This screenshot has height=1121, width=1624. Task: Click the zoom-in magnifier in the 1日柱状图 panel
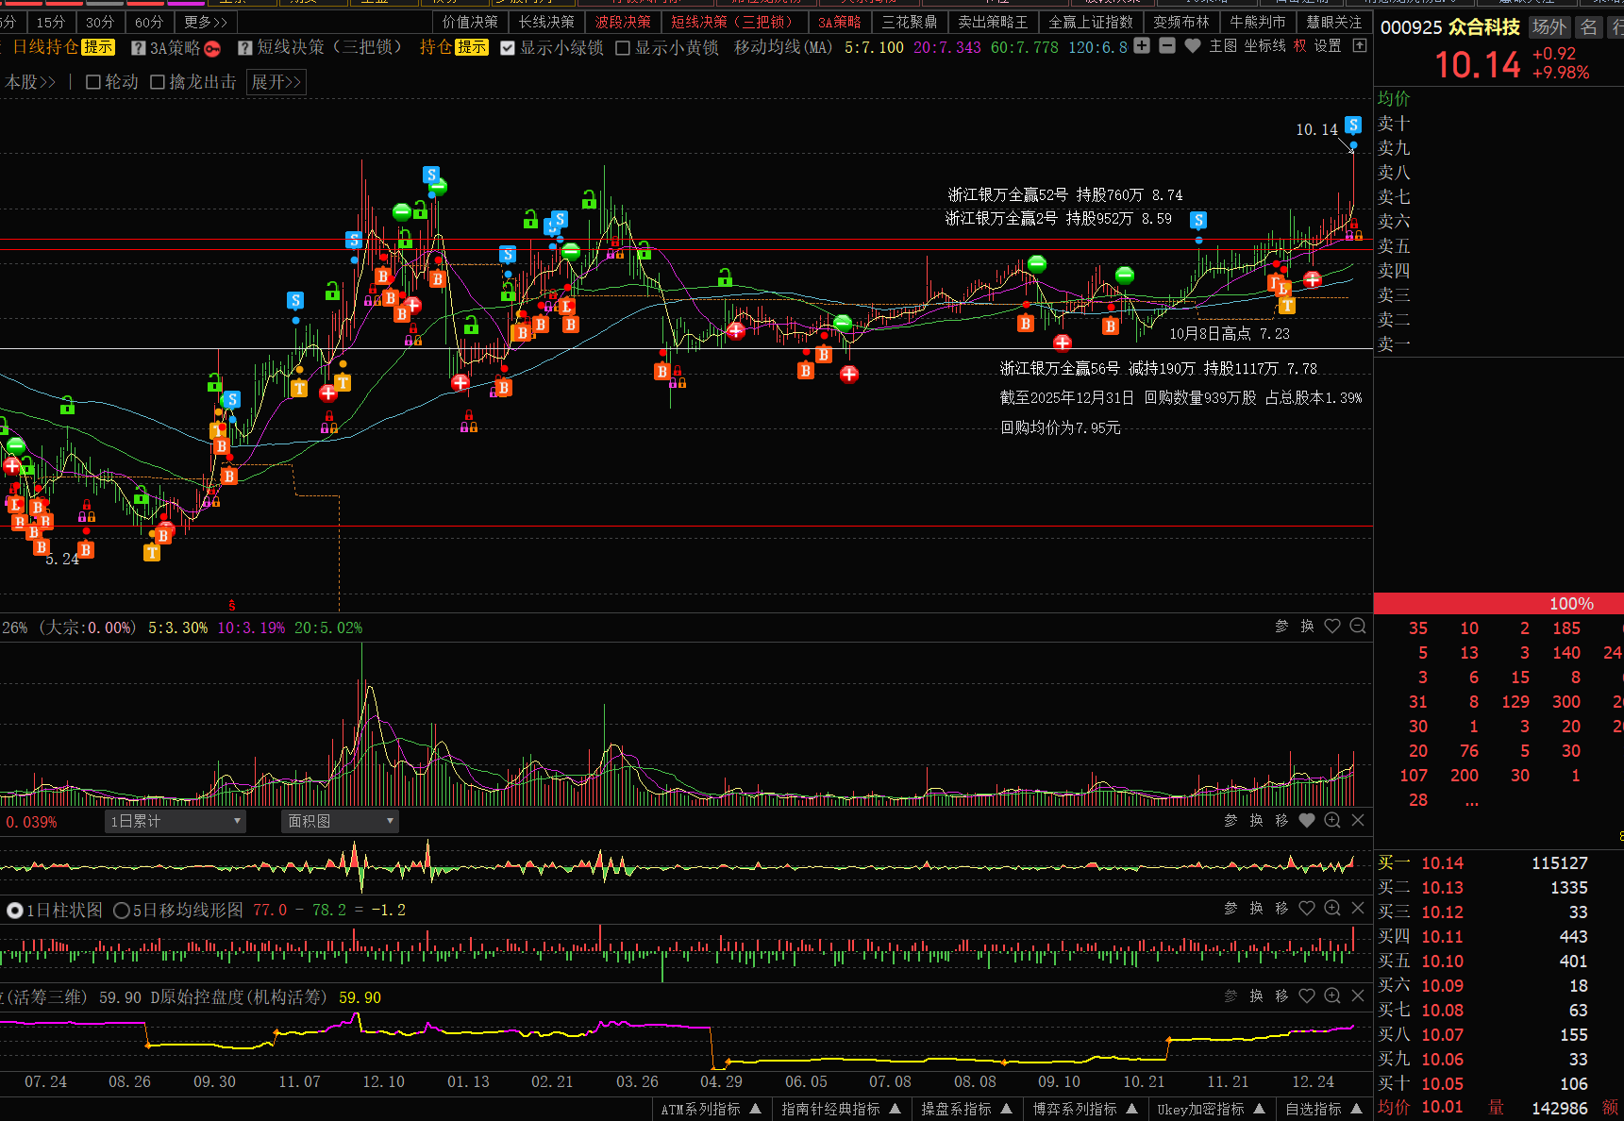click(1332, 908)
